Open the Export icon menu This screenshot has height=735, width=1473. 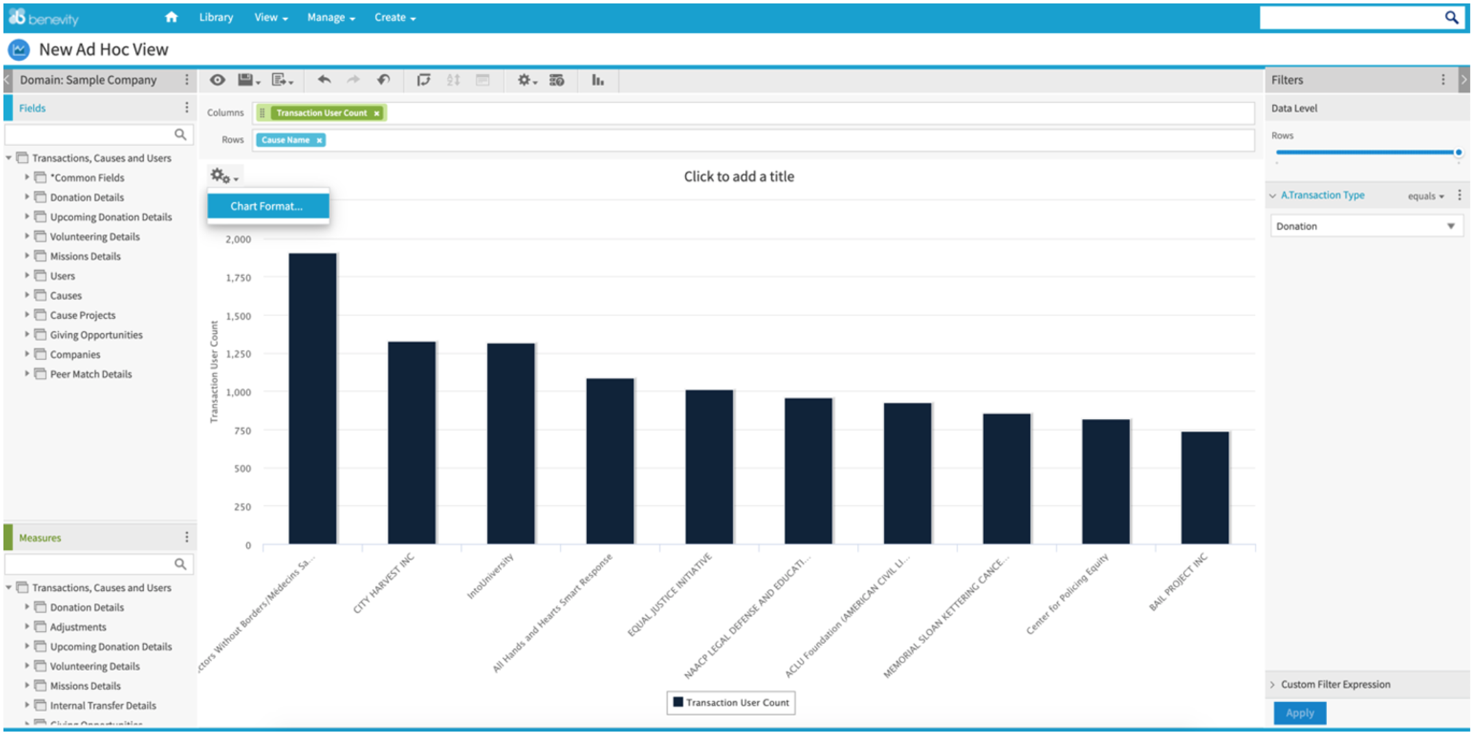[282, 80]
